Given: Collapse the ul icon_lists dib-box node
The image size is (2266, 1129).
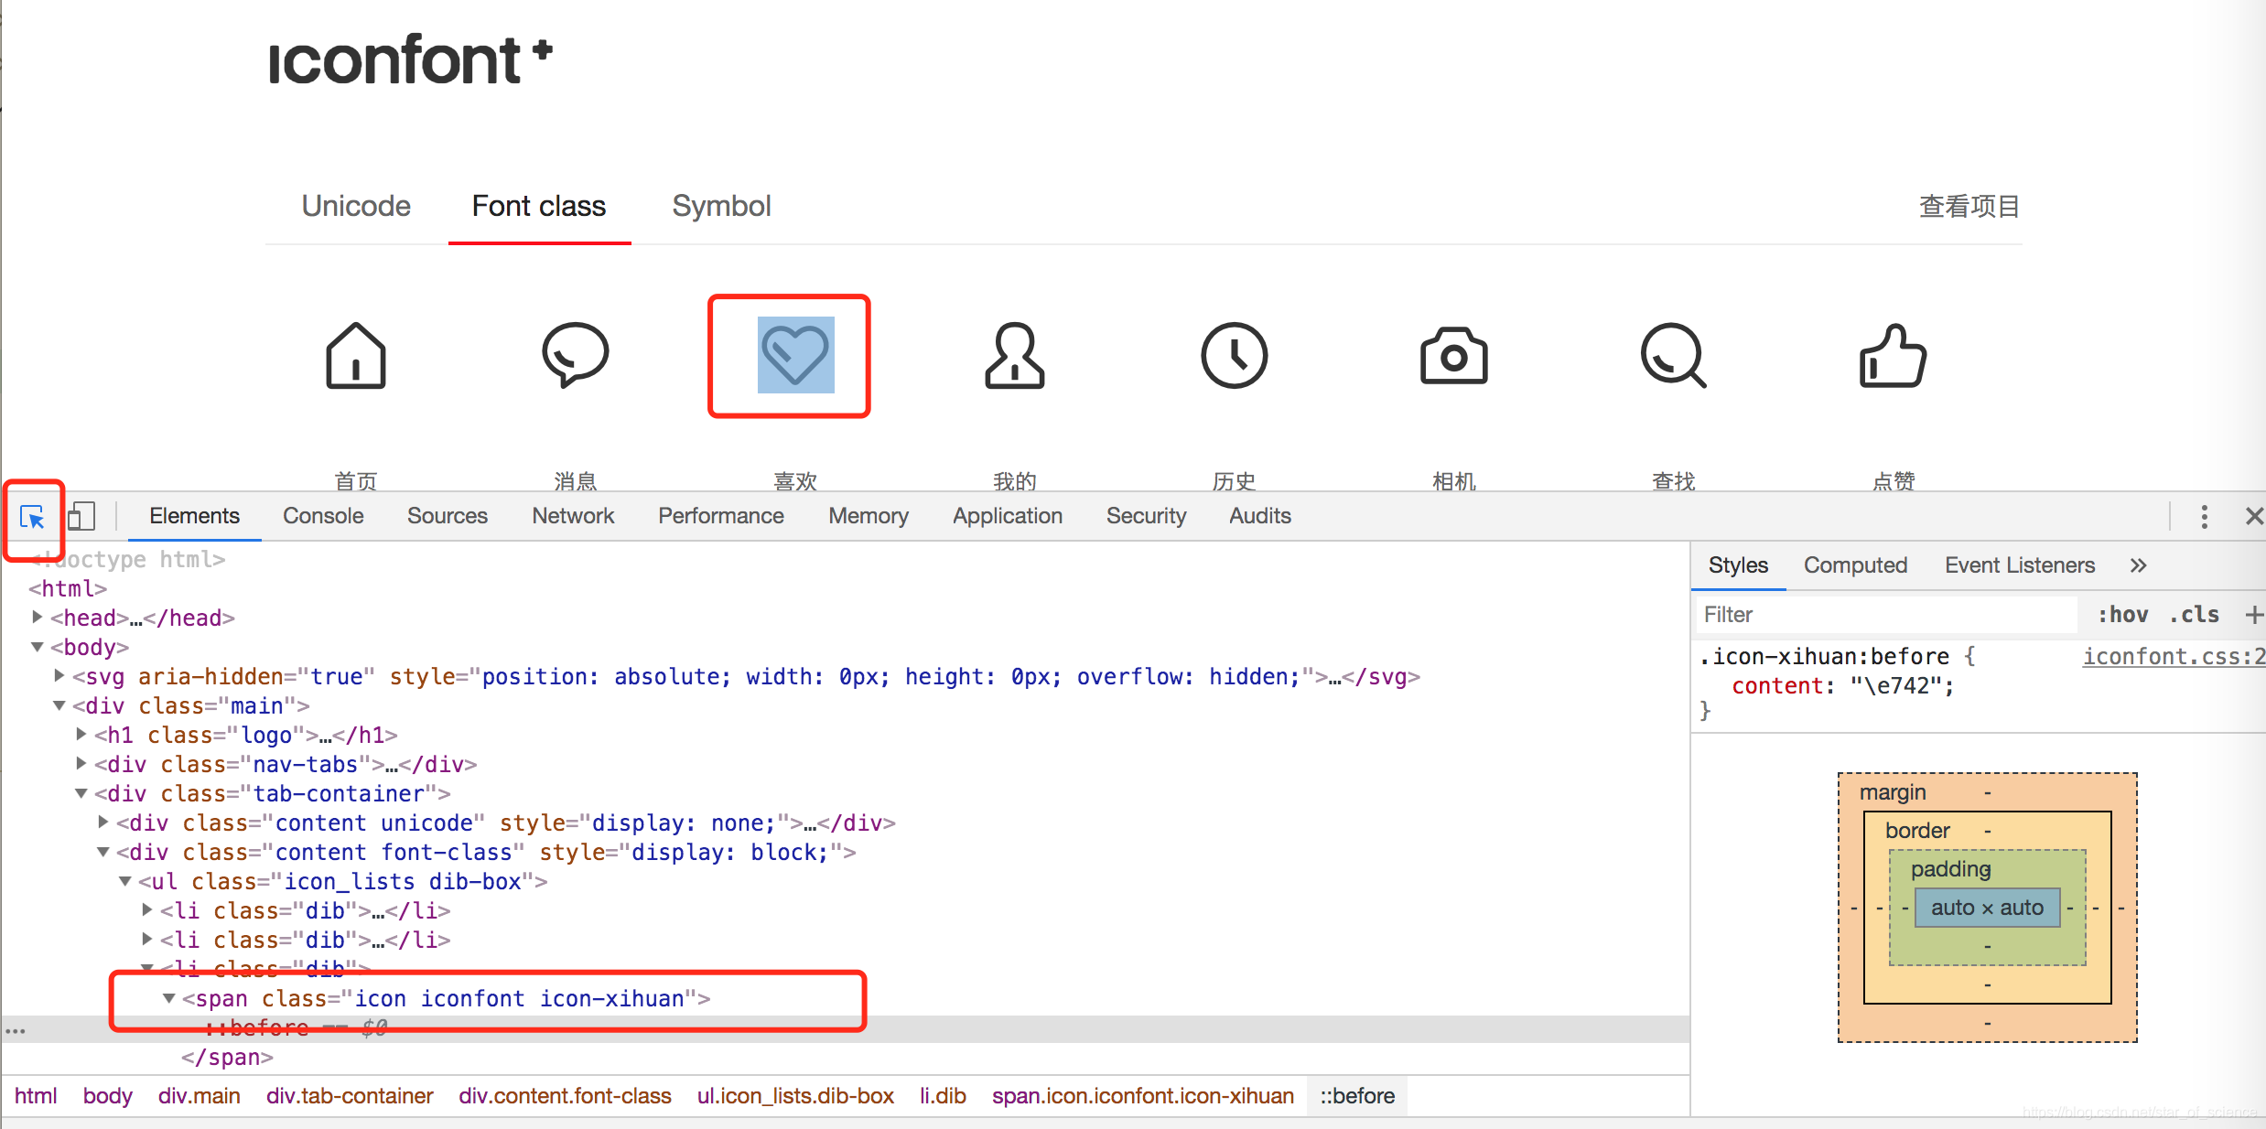Looking at the screenshot, I should tap(125, 881).
